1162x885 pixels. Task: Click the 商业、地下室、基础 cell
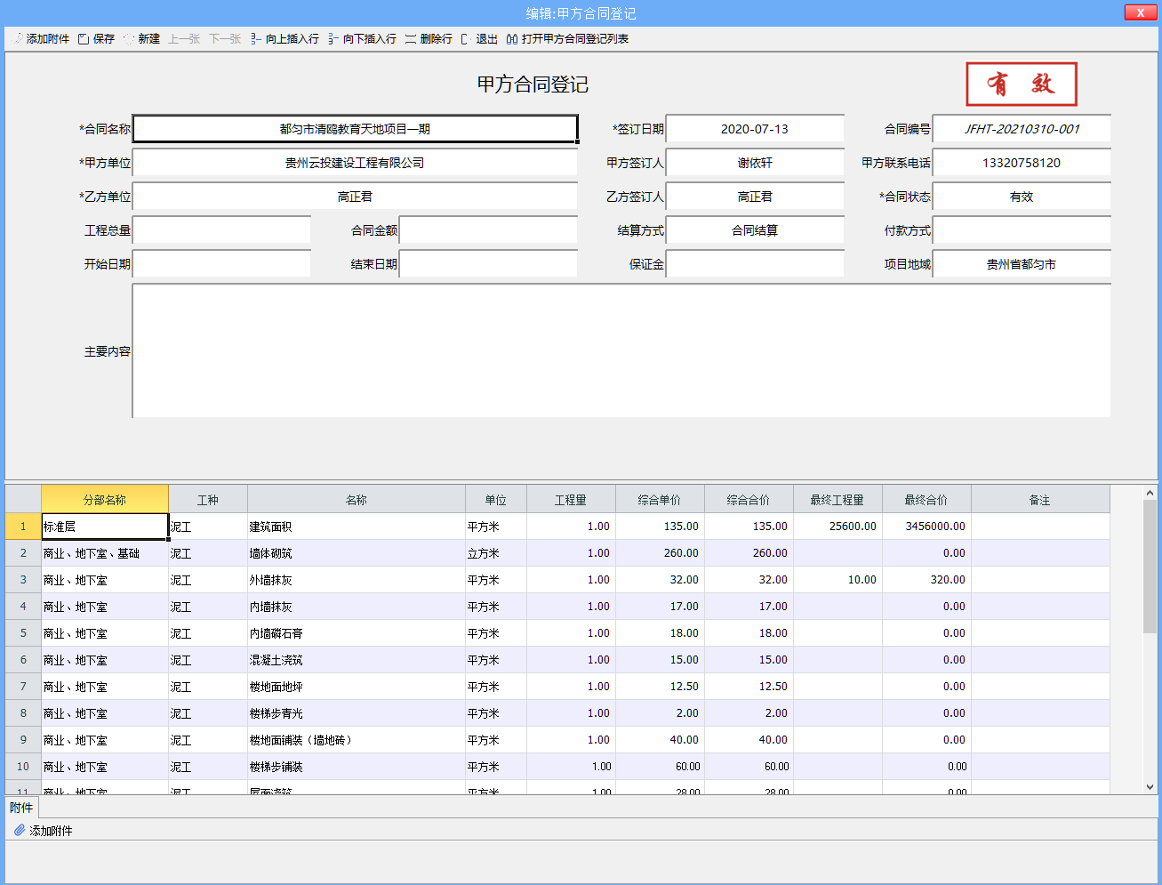coord(105,553)
